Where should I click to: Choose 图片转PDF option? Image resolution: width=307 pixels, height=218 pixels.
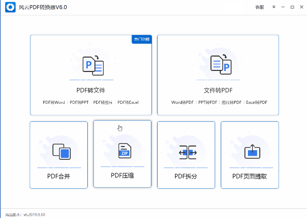point(232,102)
